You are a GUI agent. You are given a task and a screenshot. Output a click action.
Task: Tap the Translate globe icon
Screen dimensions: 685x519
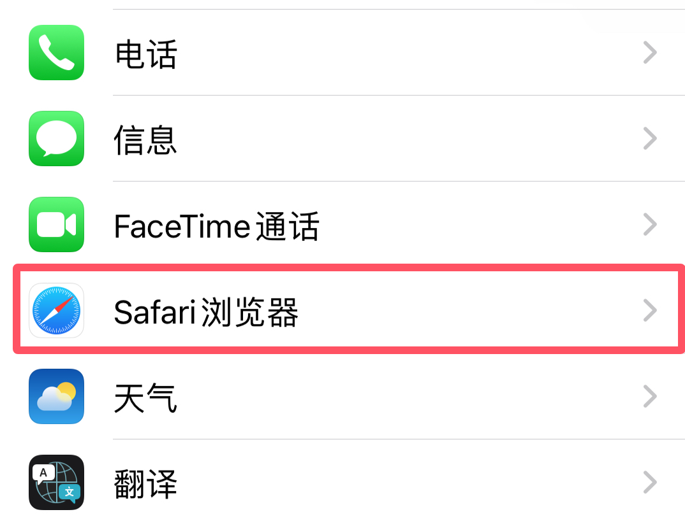[56, 482]
